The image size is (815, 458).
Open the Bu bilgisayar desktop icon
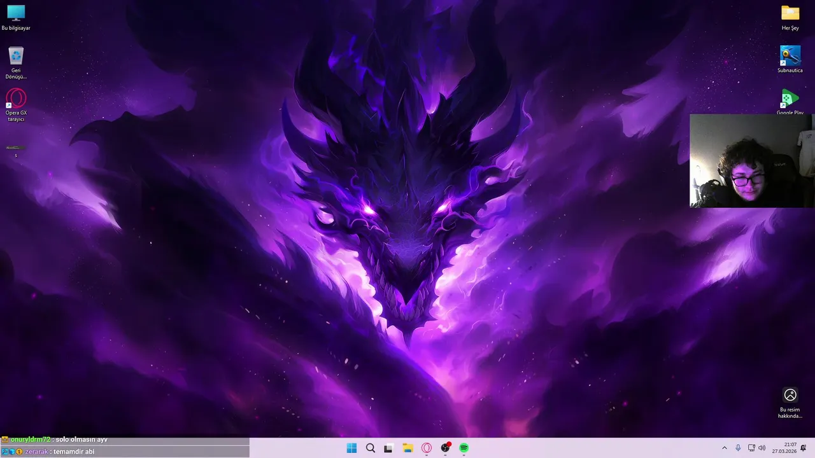click(x=16, y=18)
